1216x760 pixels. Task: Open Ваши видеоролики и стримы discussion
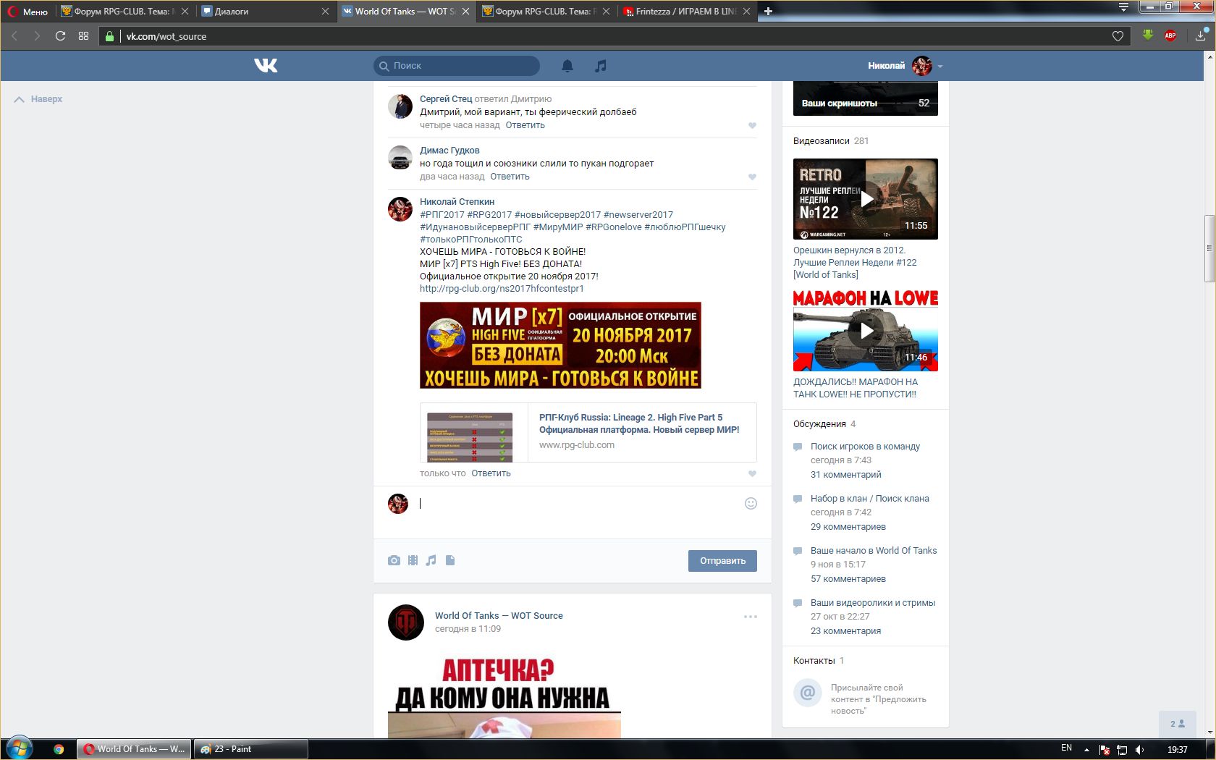click(873, 603)
